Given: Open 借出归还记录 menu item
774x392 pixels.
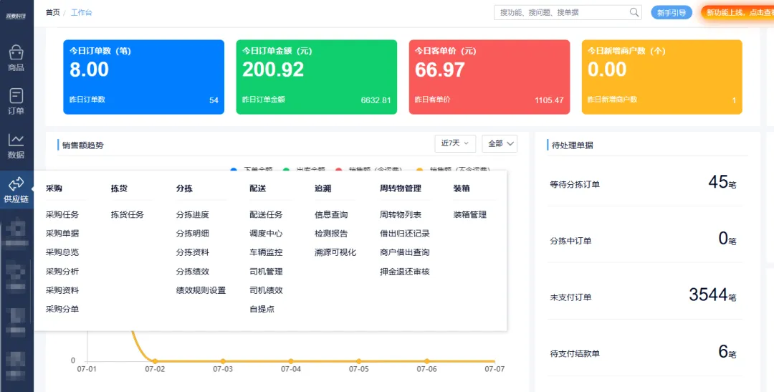Looking at the screenshot, I should (x=405, y=234).
